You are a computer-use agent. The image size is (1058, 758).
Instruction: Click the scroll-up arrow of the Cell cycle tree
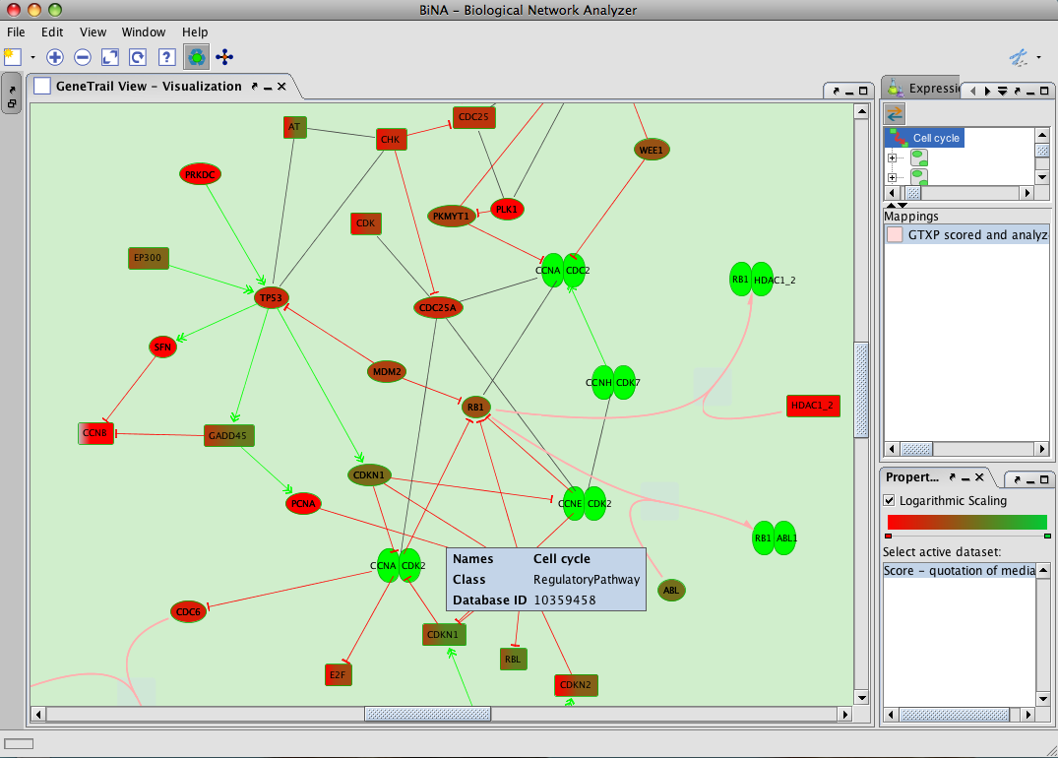[1042, 134]
